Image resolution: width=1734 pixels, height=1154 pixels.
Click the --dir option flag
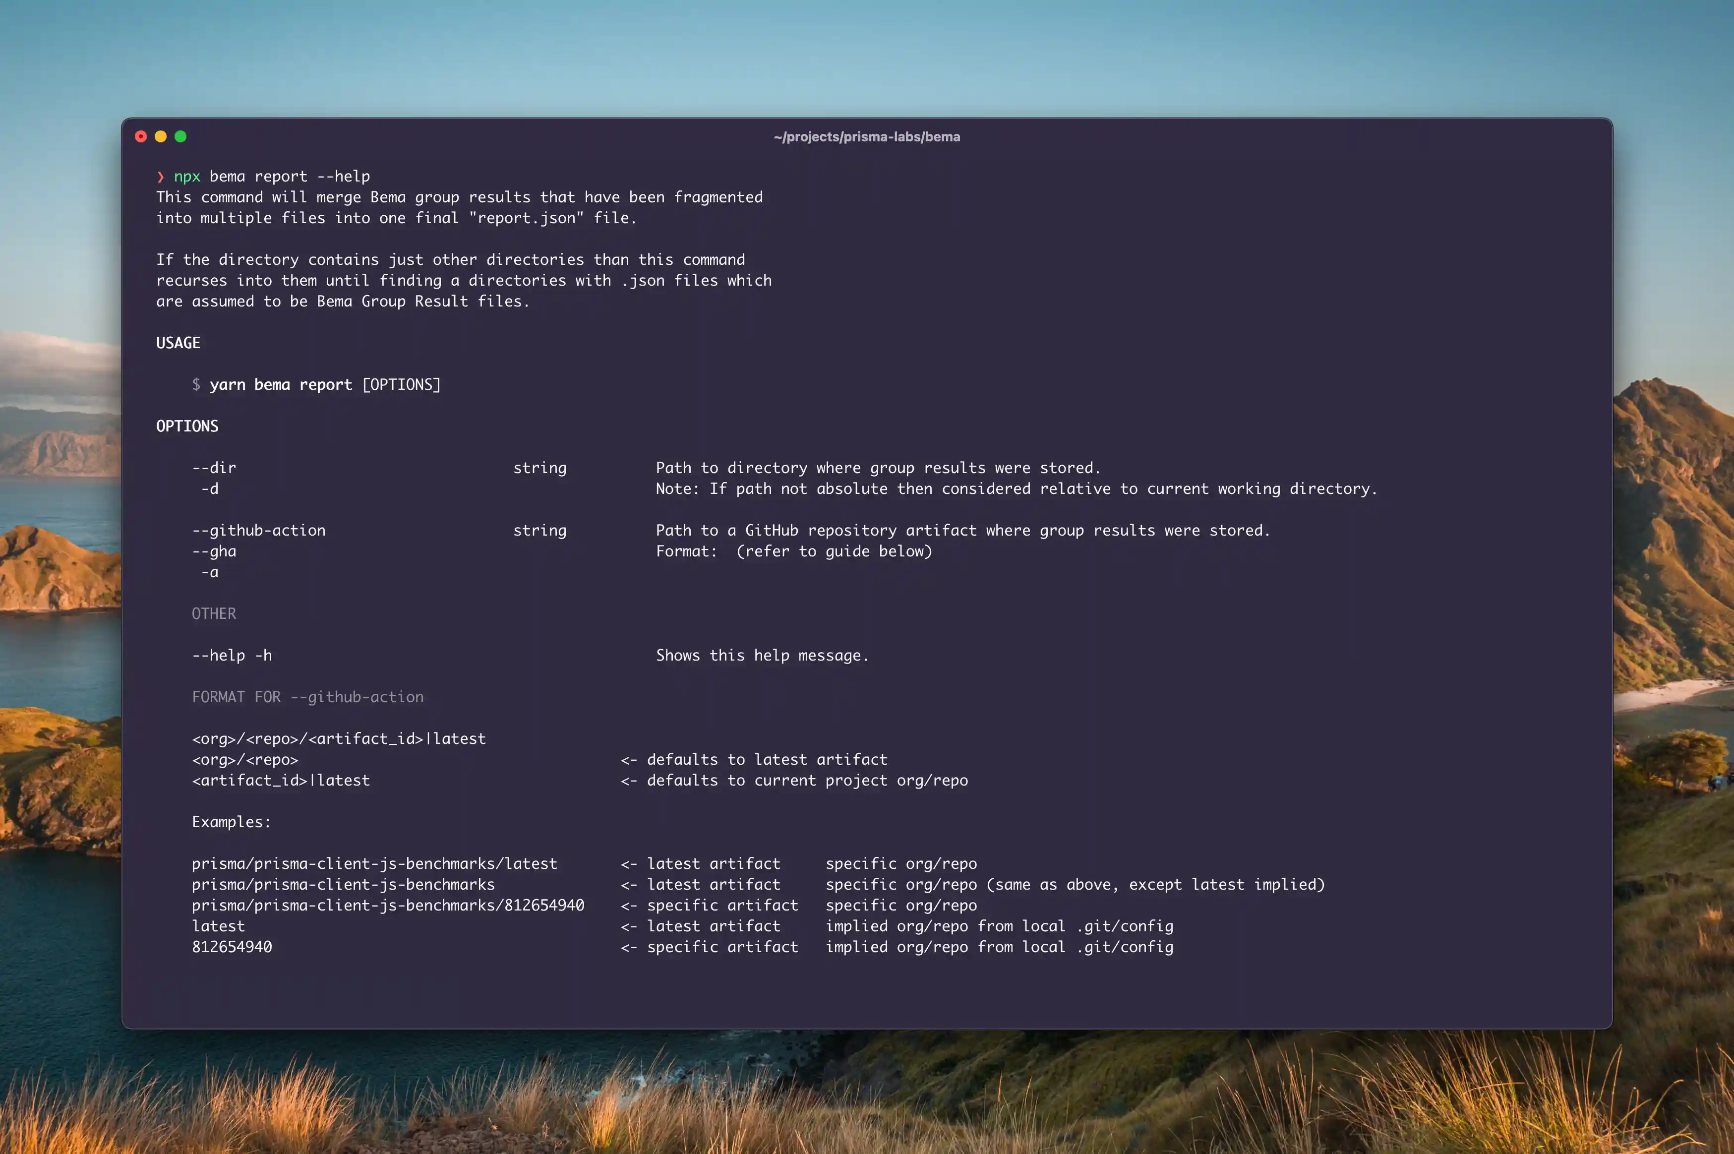[x=214, y=468]
